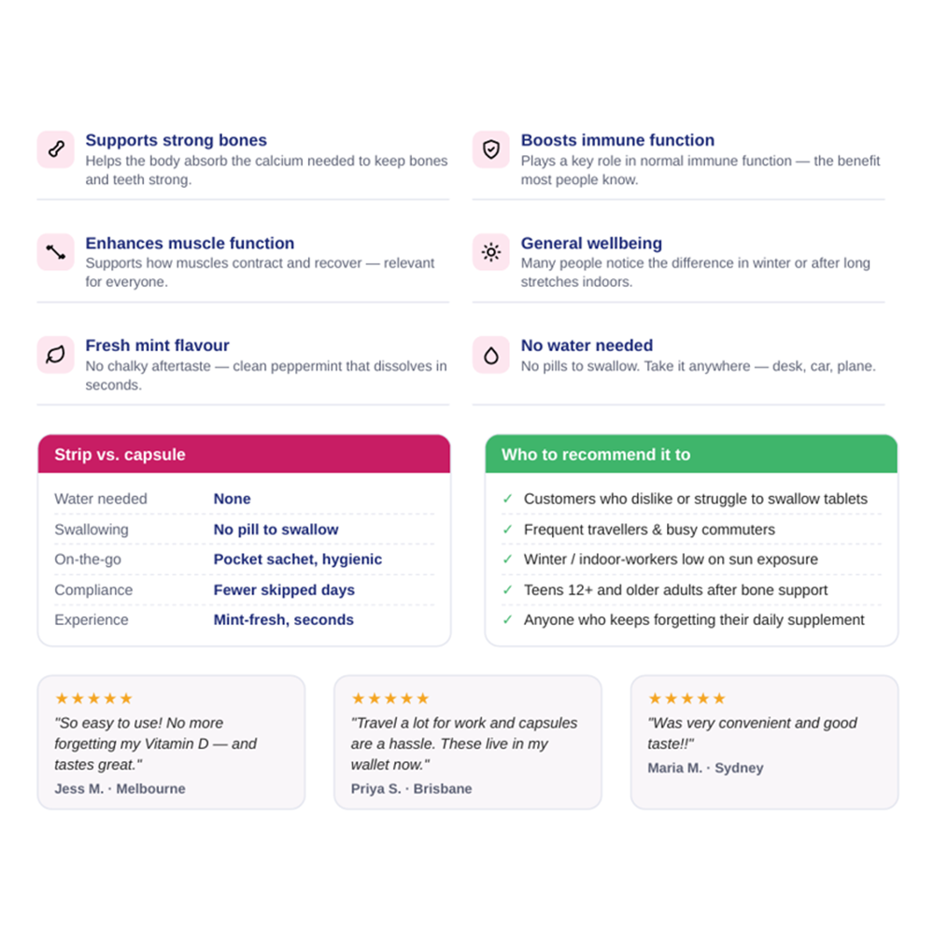Click the sun icon next to General wellbeing
The height and width of the screenshot is (934, 934).
(x=491, y=252)
